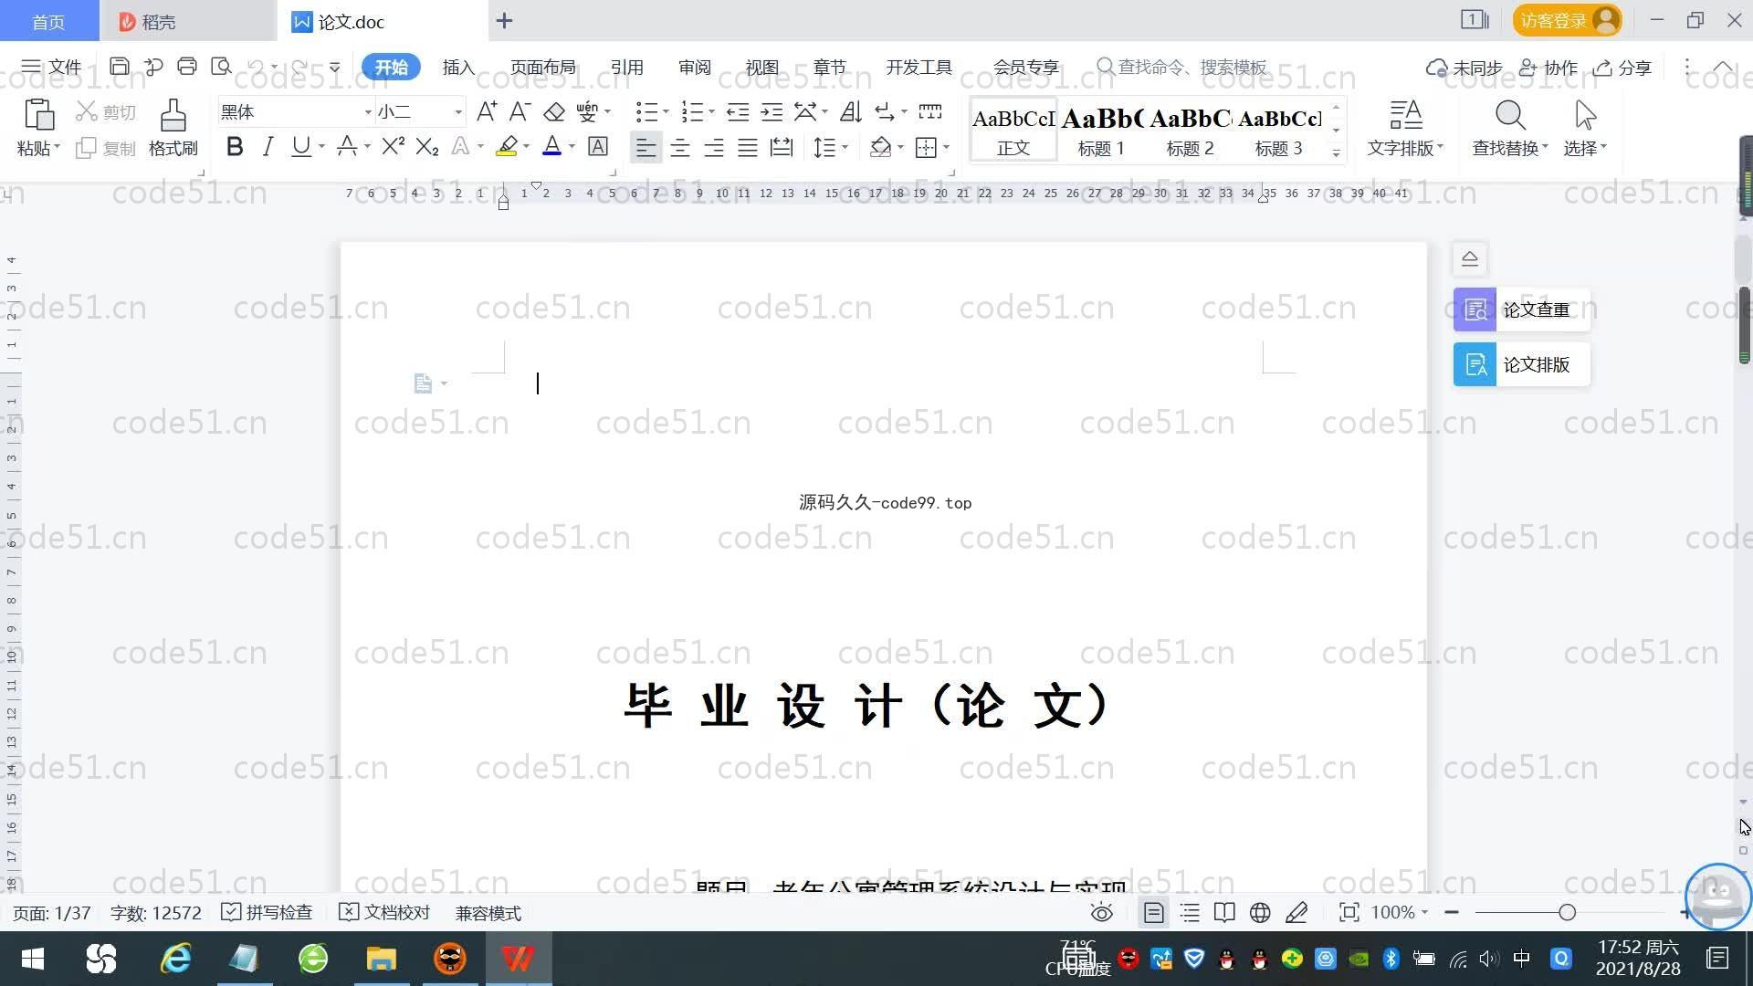Clear formatting with eraser icon
The image size is (1753, 986).
tap(554, 111)
